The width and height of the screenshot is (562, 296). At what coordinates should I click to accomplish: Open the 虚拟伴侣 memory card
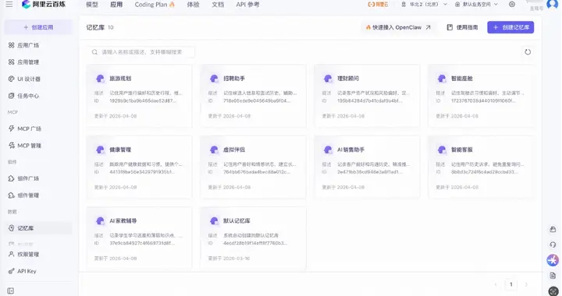click(253, 167)
